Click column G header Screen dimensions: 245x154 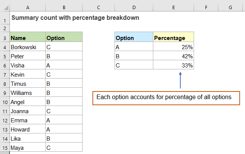click(x=231, y=7)
